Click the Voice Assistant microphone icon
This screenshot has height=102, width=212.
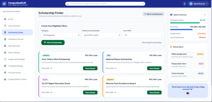tap(5, 26)
